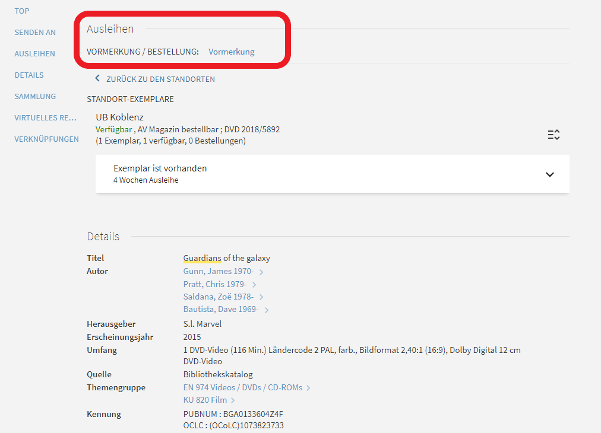This screenshot has width=601, height=433.
Task: Open 'KU 820 Film' topic link
Action: tap(205, 400)
